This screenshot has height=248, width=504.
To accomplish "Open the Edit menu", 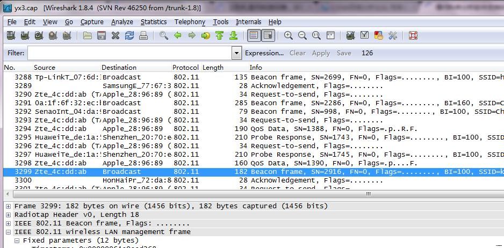I will pos(30,22).
